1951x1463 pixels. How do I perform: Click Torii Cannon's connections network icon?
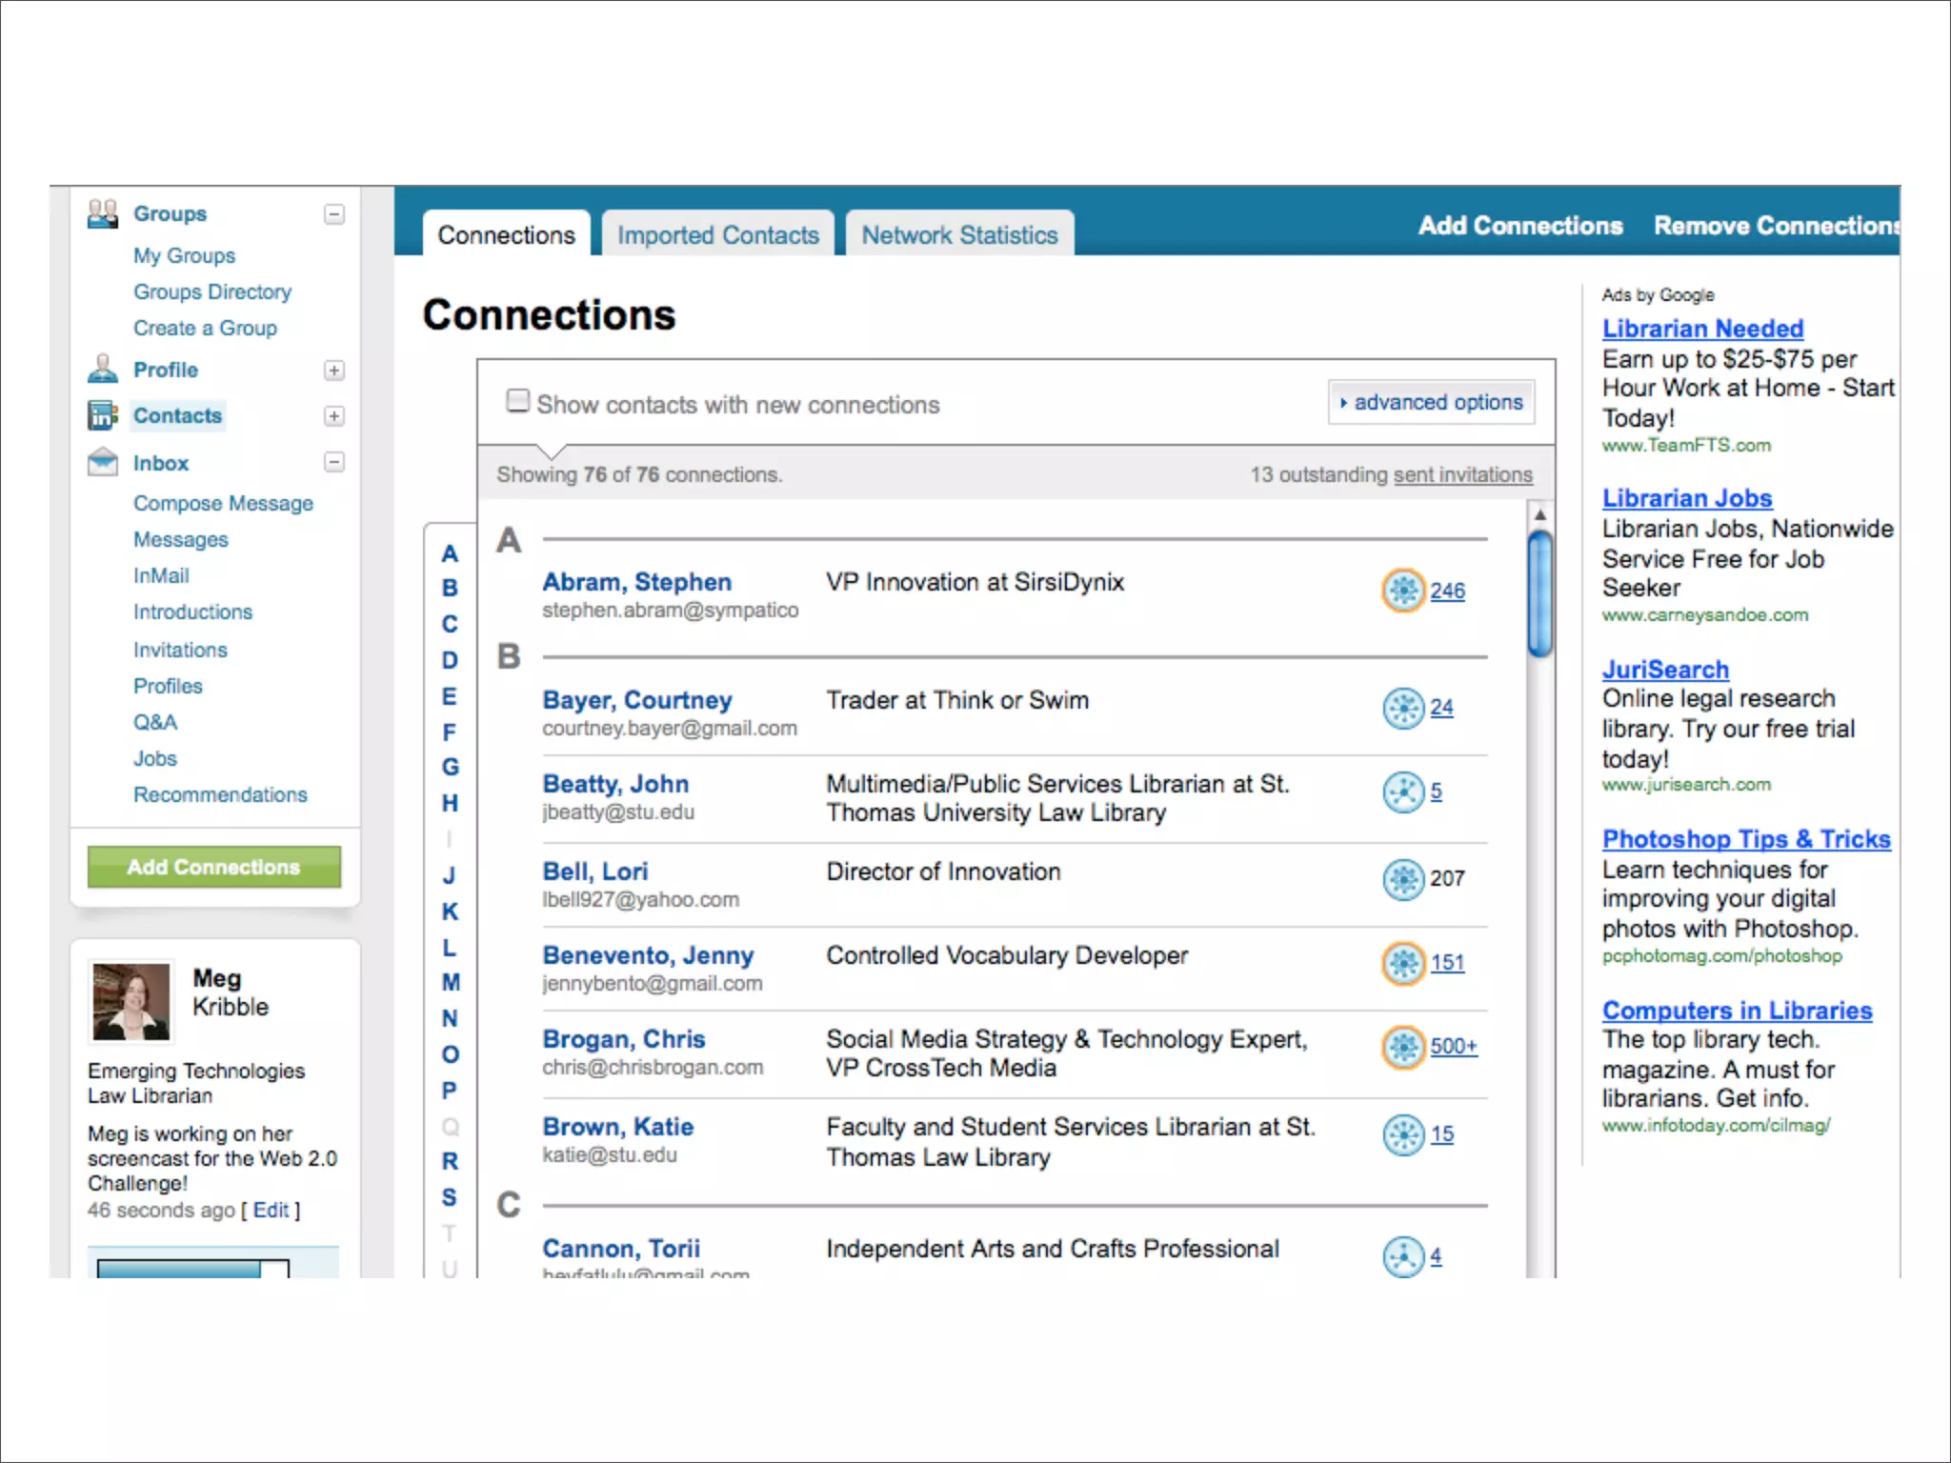(x=1403, y=1256)
